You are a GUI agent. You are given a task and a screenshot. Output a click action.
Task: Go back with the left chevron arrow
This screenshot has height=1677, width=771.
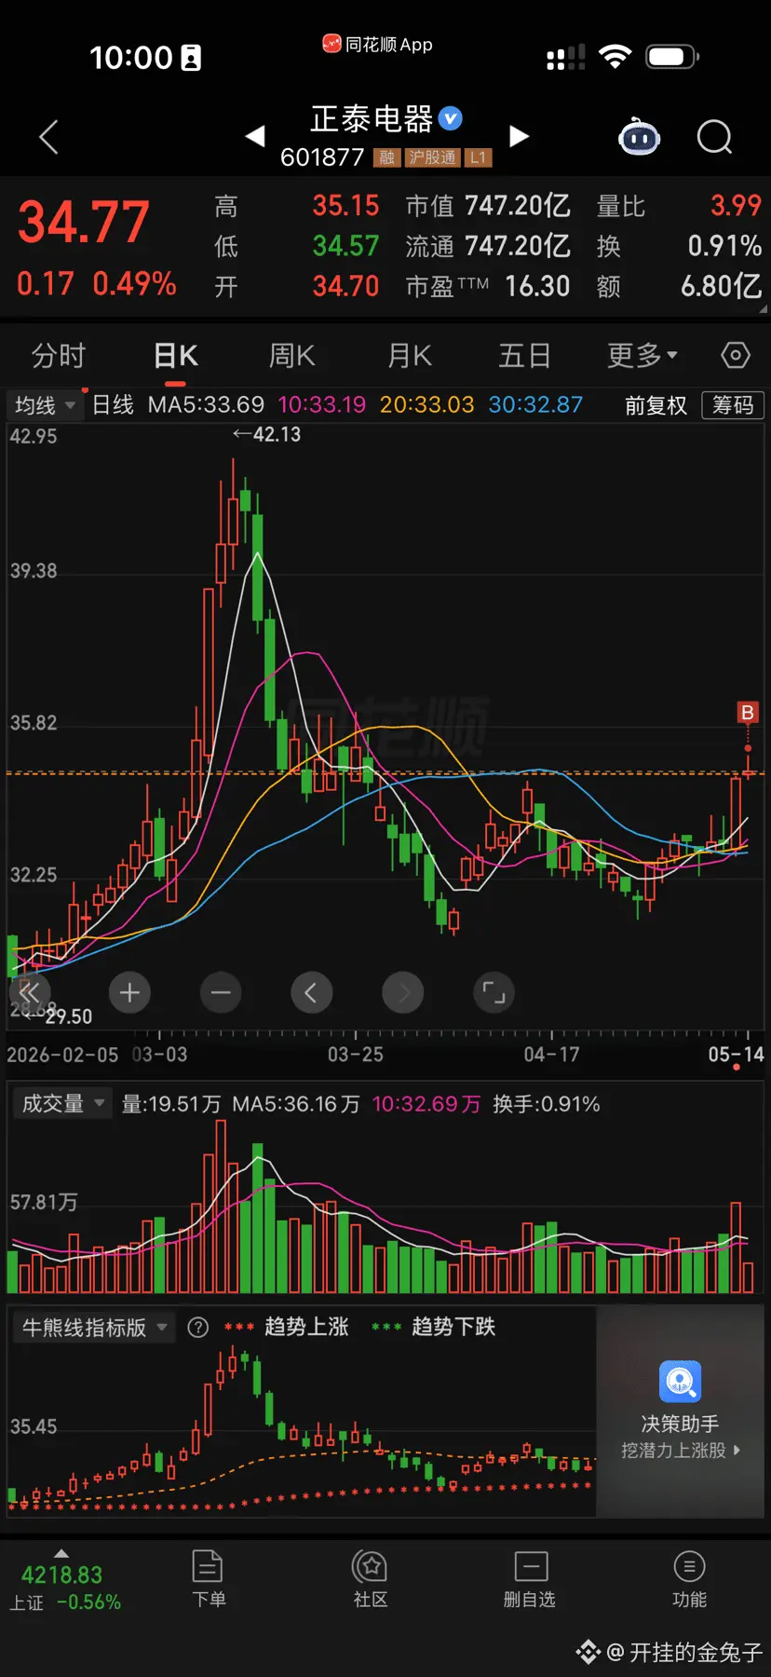point(49,137)
